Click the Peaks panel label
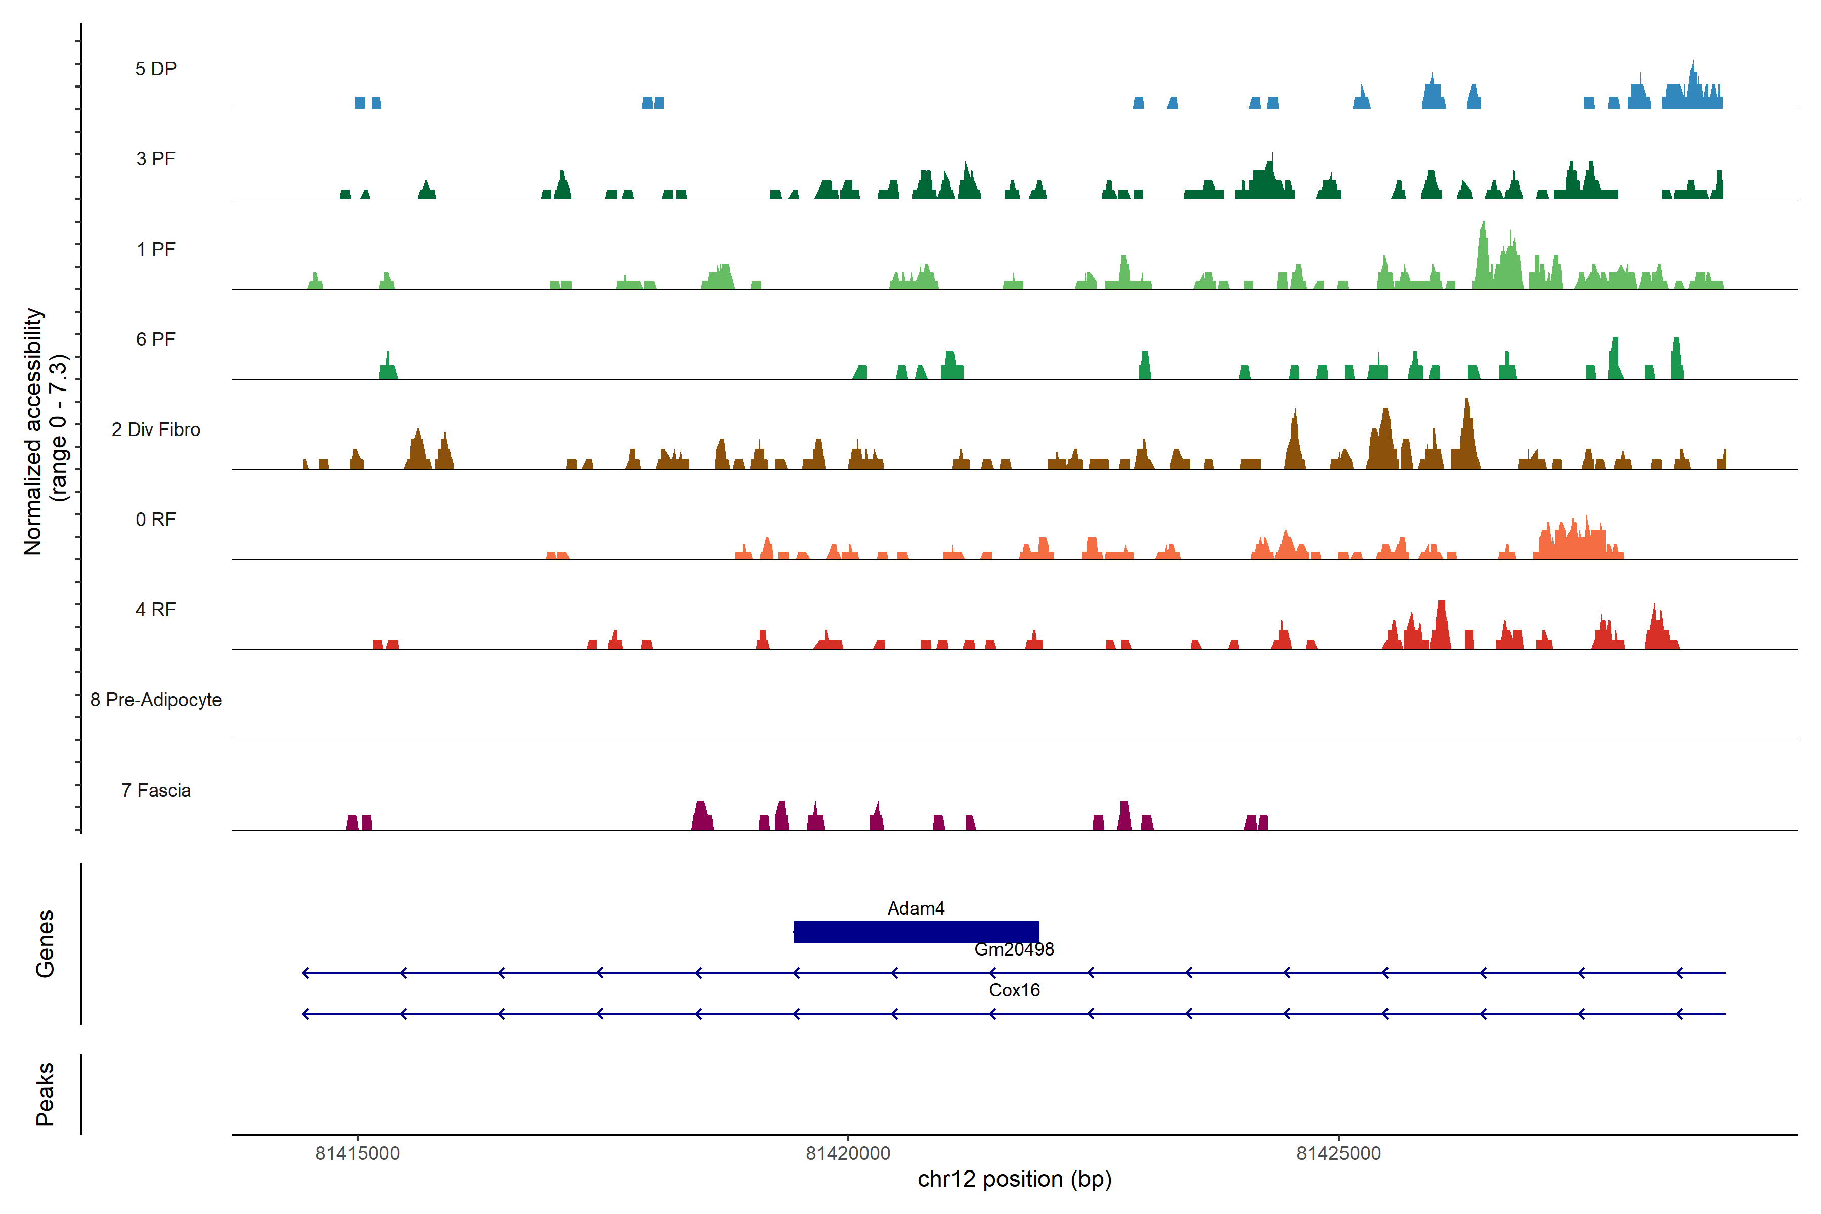 pos(45,1093)
